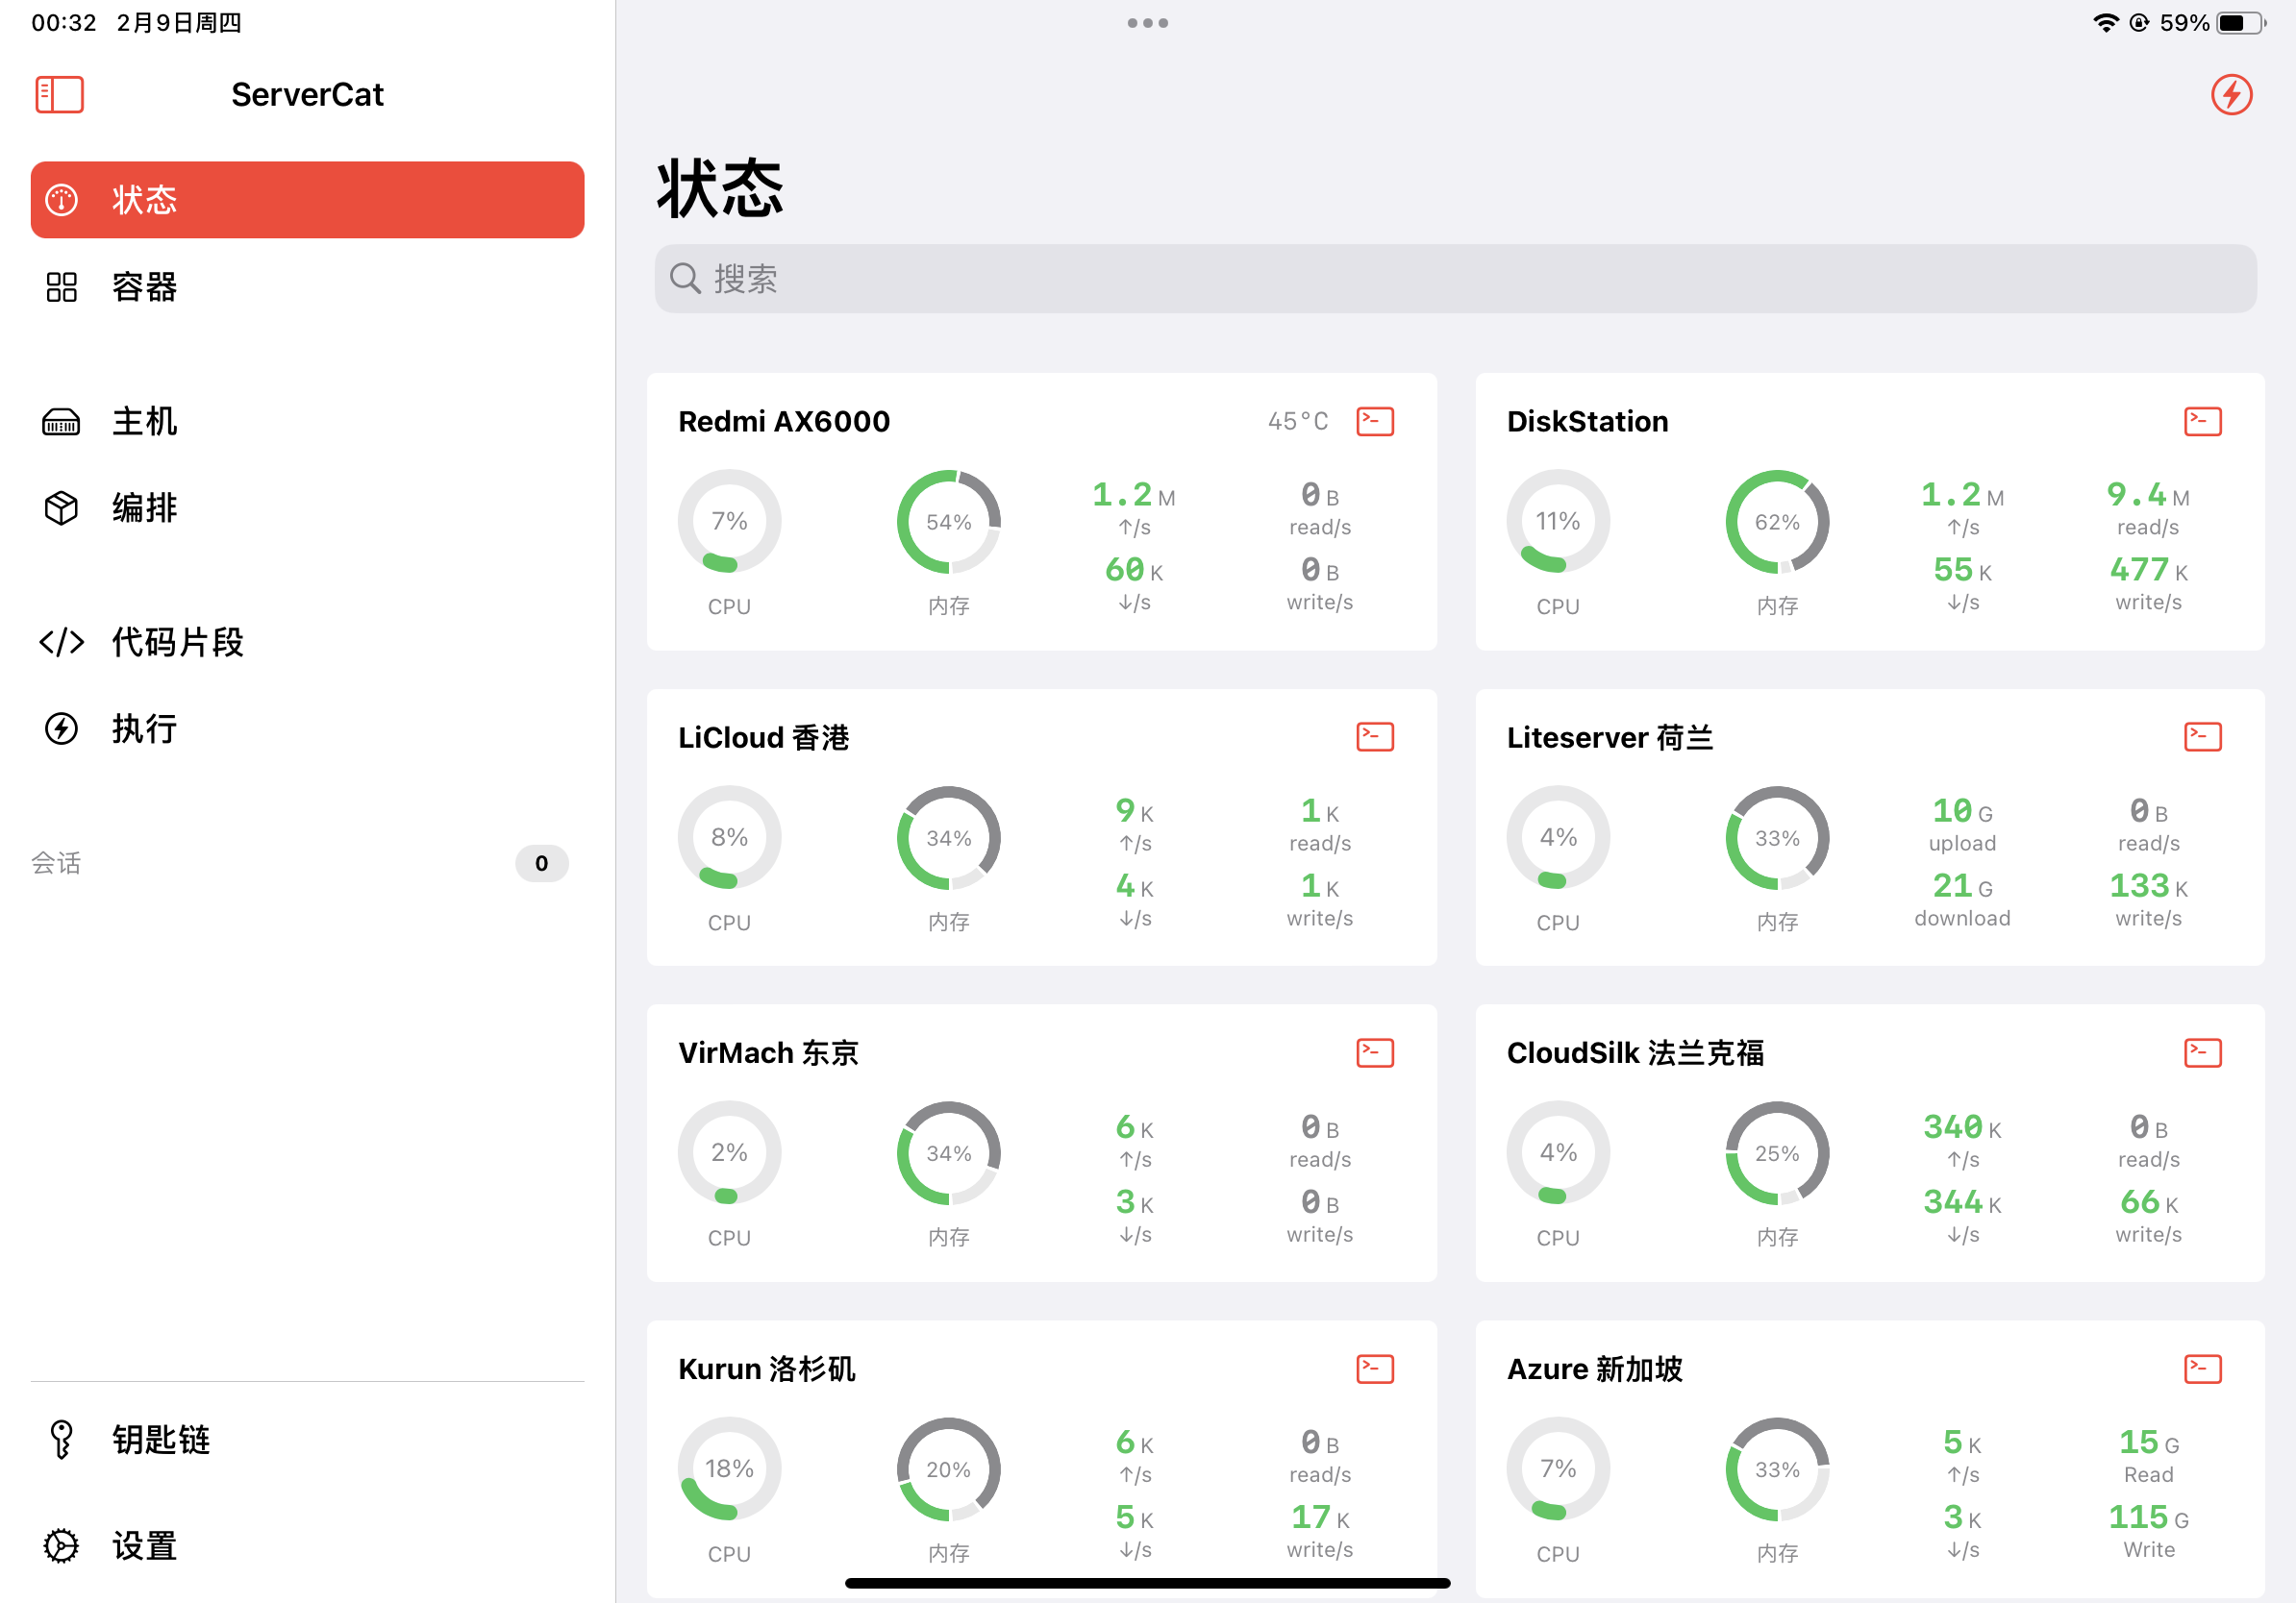Open terminal for LiCloud 香港

tap(1374, 737)
